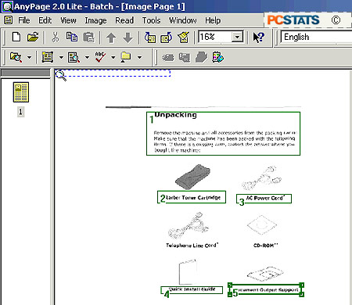Open the English language dropdown
This screenshot has height=305, width=352.
click(316, 37)
